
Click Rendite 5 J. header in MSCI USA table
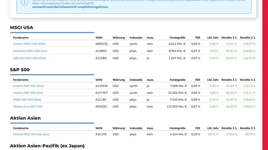pyautogui.click(x=248, y=37)
